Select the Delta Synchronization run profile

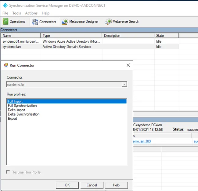[24, 114]
